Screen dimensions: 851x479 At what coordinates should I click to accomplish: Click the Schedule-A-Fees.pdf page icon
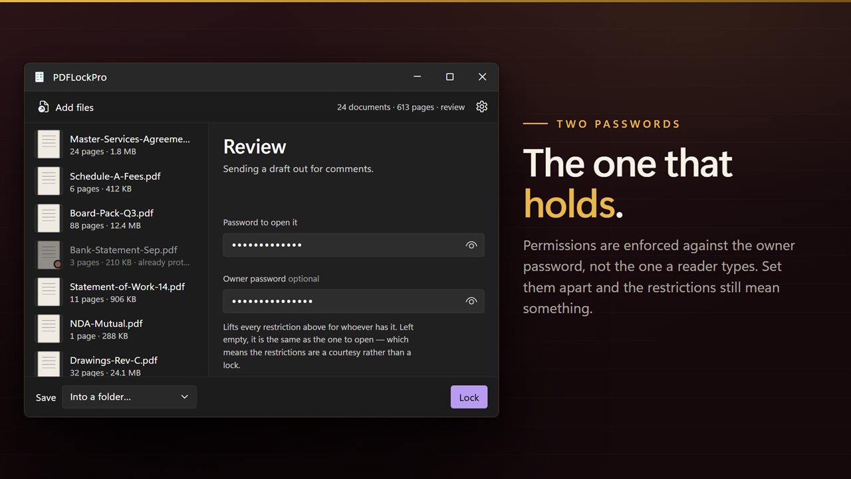[x=49, y=181]
